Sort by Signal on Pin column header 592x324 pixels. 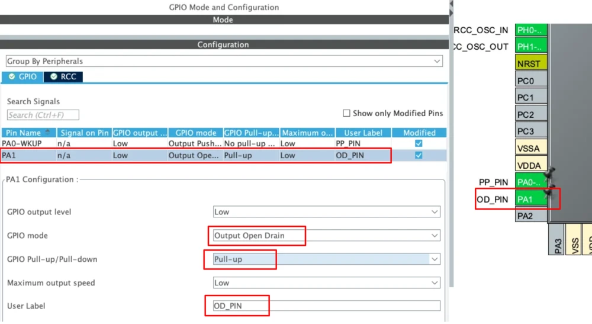coord(84,133)
